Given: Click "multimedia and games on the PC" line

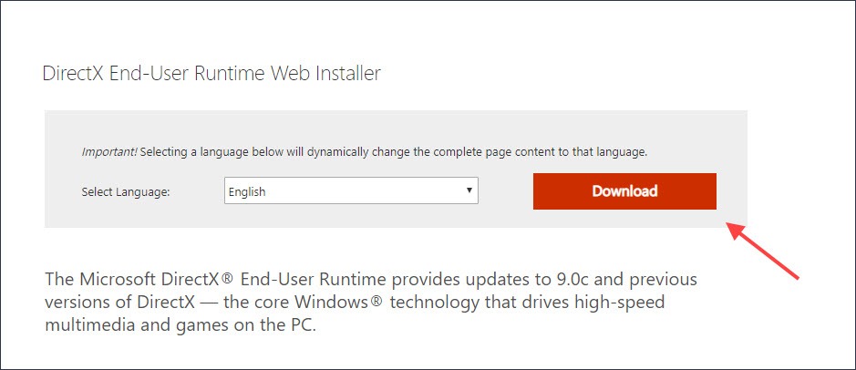Looking at the screenshot, I should [180, 325].
